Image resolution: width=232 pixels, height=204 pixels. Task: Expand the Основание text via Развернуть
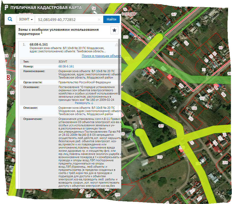tap(84, 103)
